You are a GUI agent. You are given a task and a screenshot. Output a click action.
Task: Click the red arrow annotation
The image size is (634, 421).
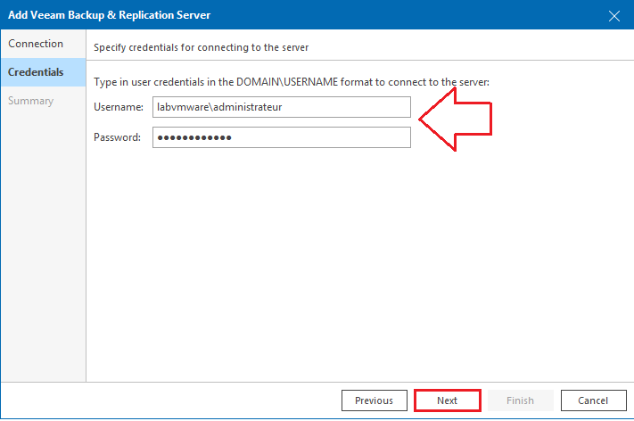coord(455,120)
